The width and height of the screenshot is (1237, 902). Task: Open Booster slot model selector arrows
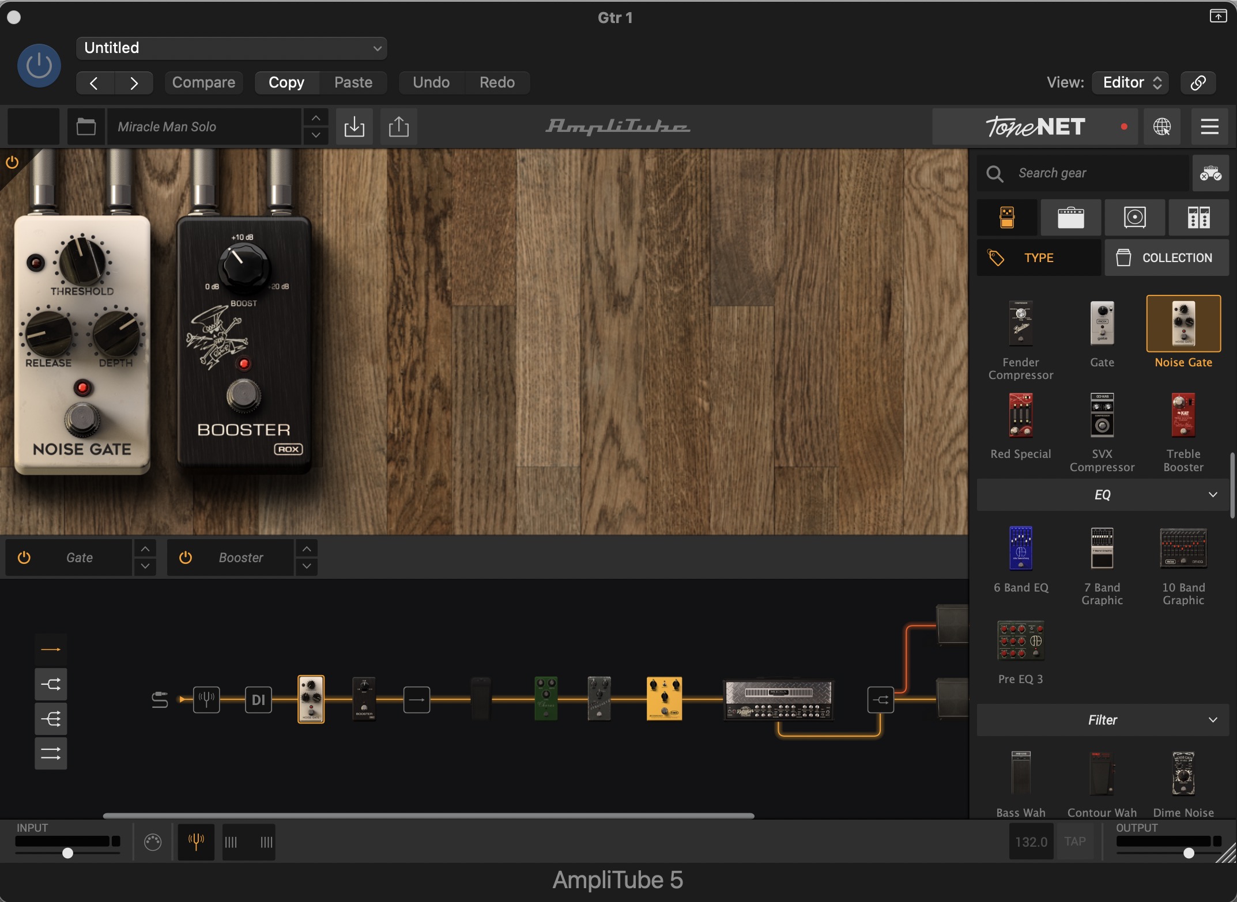point(307,558)
